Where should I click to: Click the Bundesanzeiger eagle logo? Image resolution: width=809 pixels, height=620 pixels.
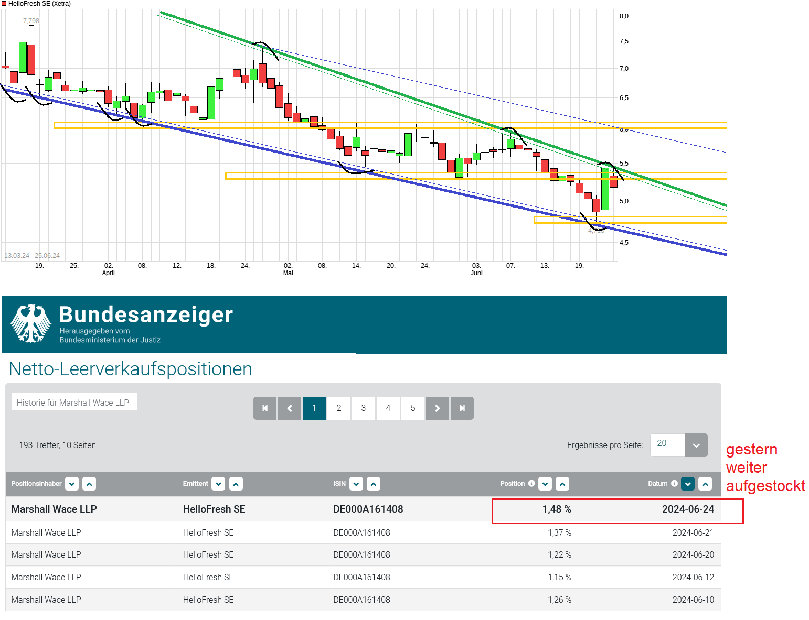click(x=31, y=323)
